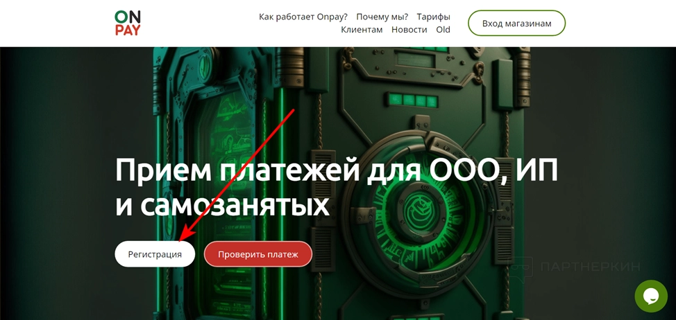The height and width of the screenshot is (320, 676).
Task: Click the word 'самозанятых' in the headline
Action: (235, 205)
